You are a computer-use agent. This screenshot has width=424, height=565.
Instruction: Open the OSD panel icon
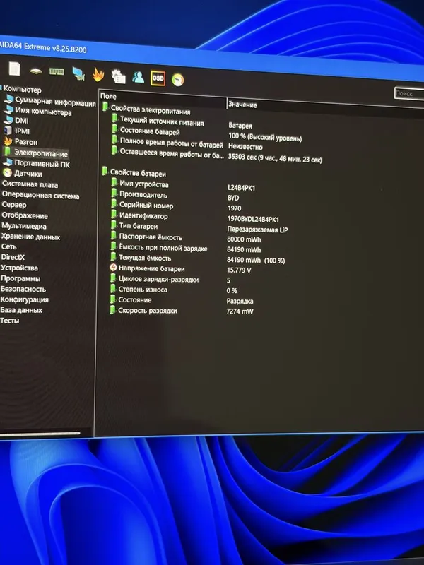[x=158, y=78]
